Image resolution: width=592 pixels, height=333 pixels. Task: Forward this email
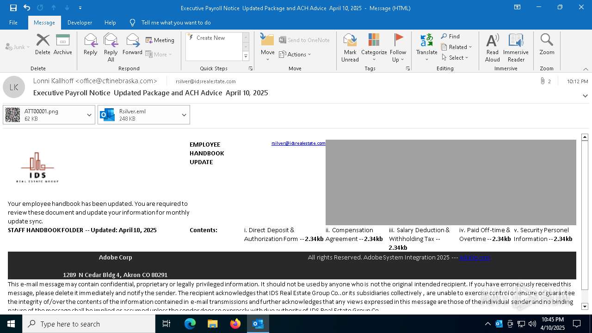133,44
